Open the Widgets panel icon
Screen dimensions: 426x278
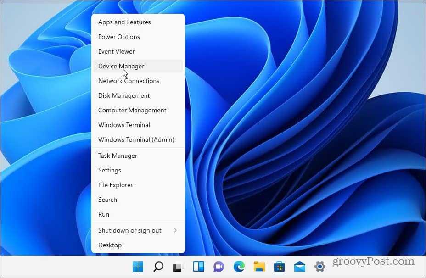[x=198, y=267]
